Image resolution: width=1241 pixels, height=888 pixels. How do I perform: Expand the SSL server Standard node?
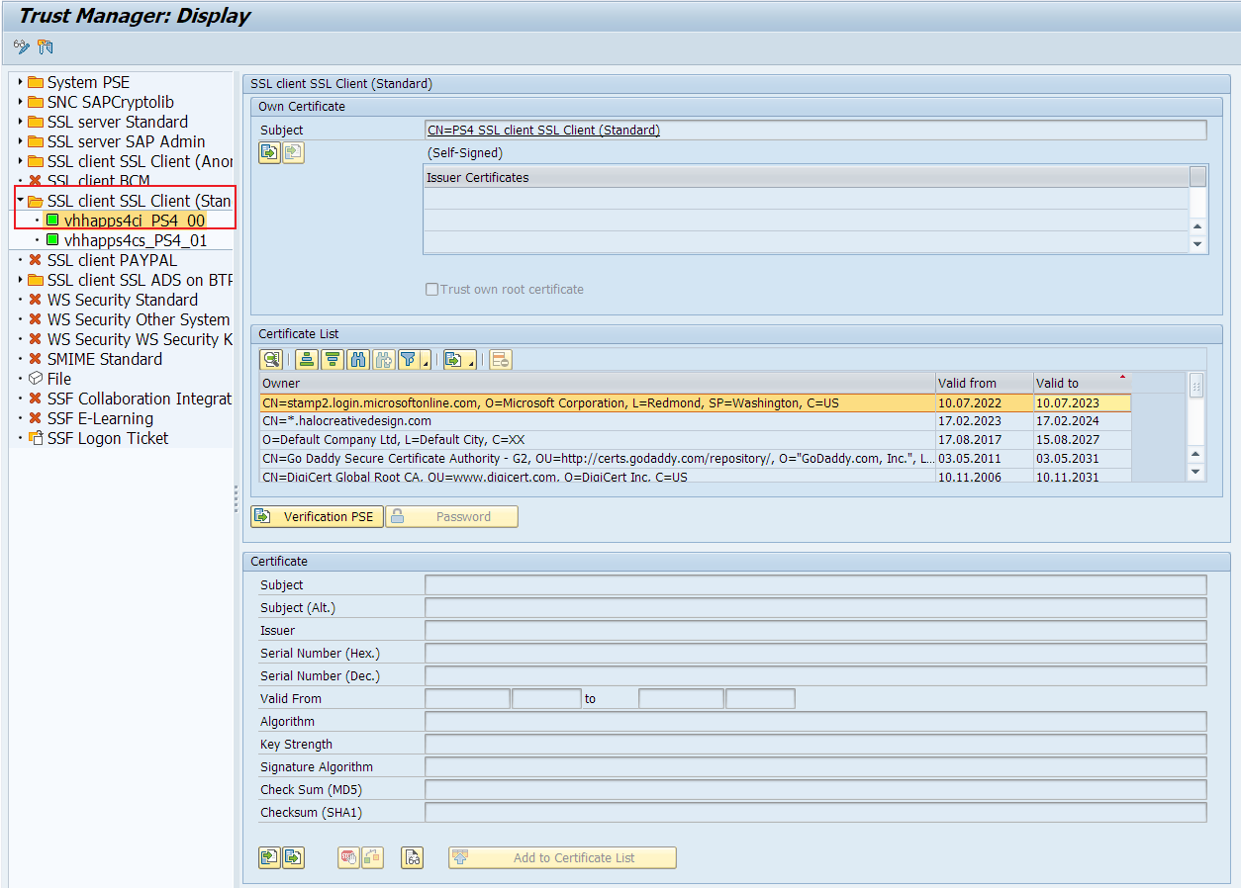tap(20, 122)
